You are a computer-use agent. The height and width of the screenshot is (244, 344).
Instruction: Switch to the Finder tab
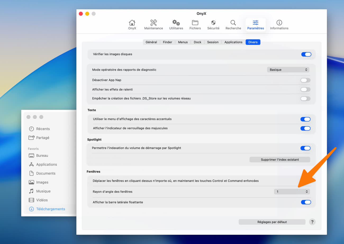[x=168, y=42]
